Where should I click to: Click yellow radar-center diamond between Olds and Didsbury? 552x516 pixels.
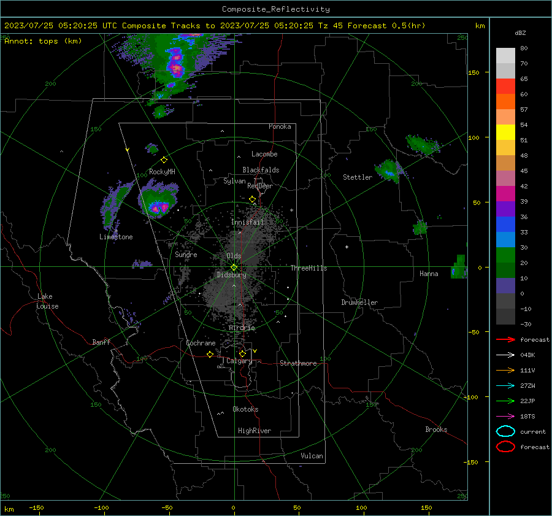coord(234,267)
